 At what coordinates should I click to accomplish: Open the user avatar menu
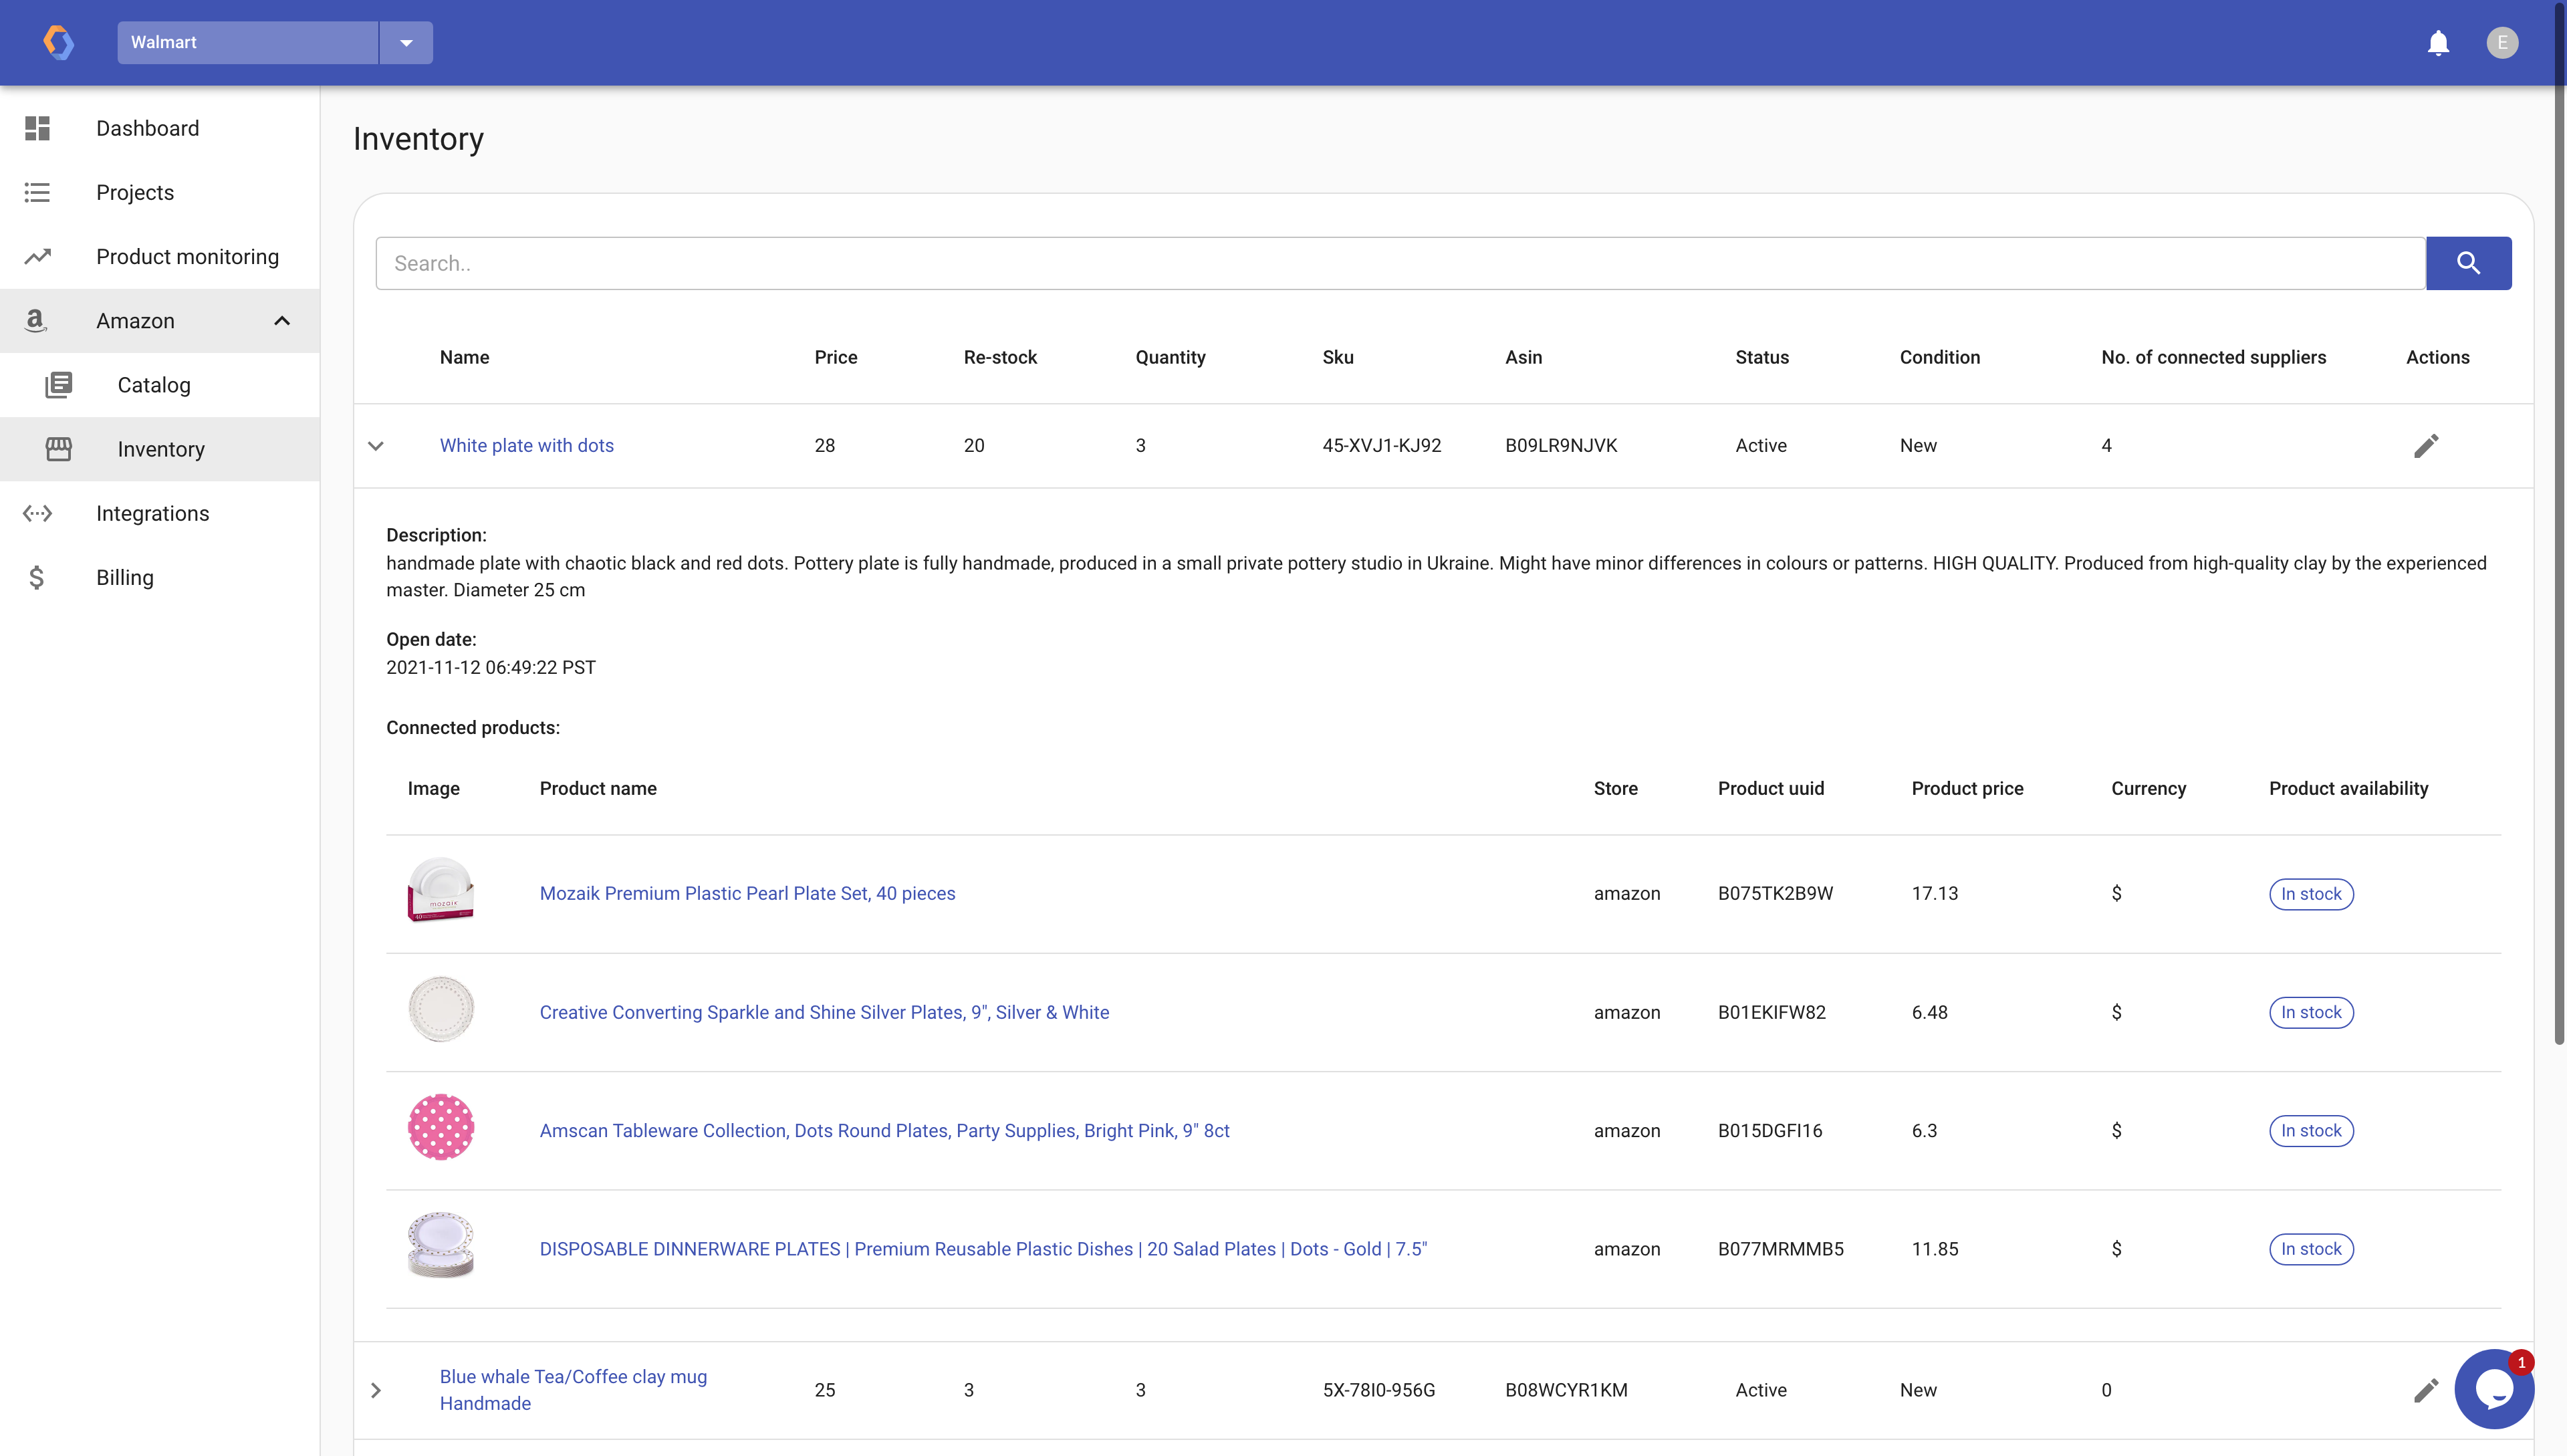[2502, 43]
